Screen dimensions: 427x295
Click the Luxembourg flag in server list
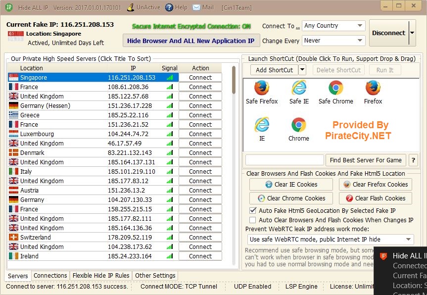[14, 134]
